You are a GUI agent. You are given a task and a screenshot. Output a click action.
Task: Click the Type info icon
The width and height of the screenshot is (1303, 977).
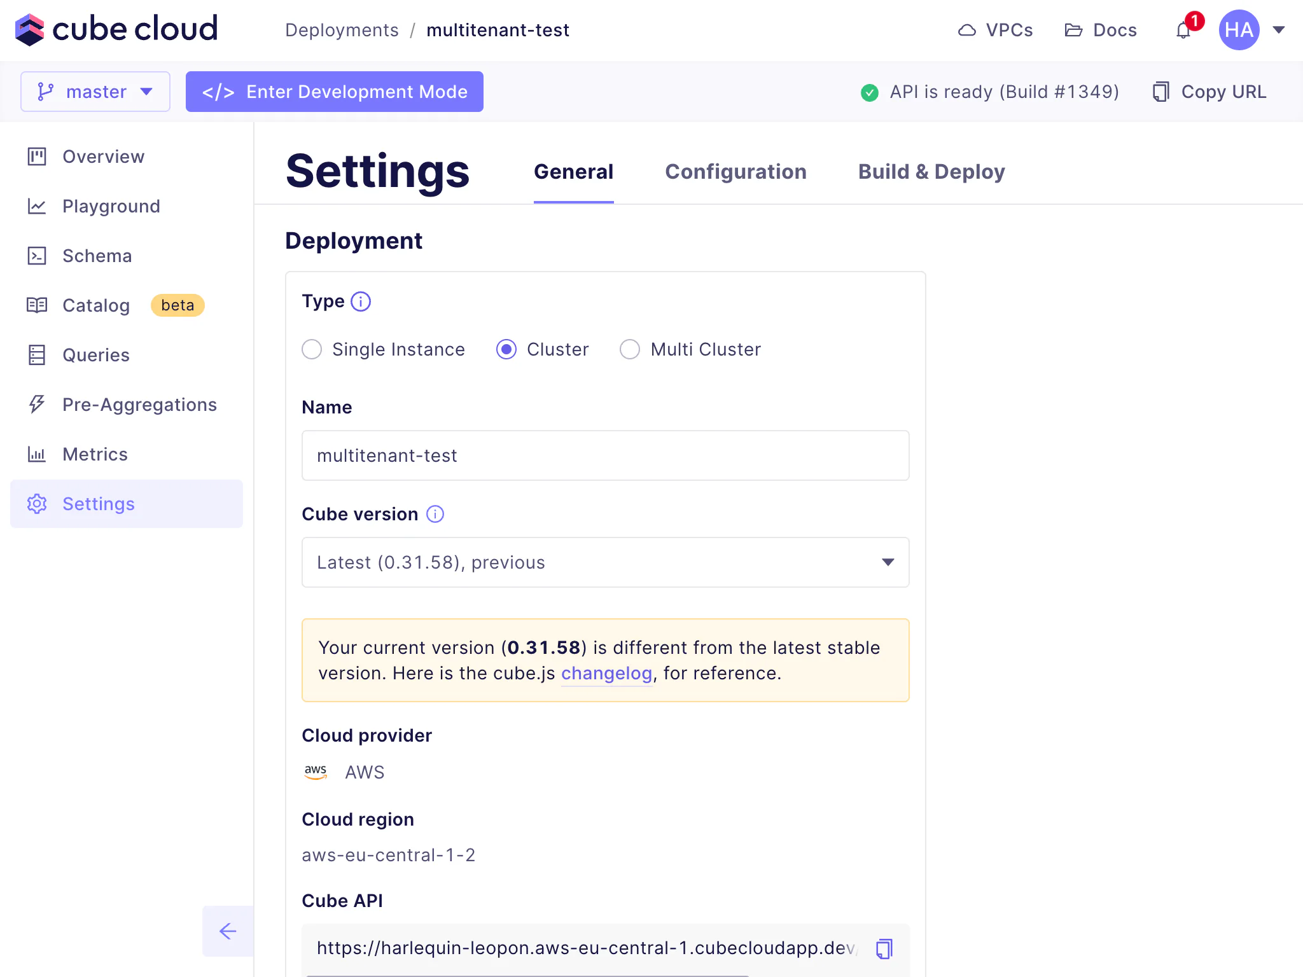click(361, 301)
